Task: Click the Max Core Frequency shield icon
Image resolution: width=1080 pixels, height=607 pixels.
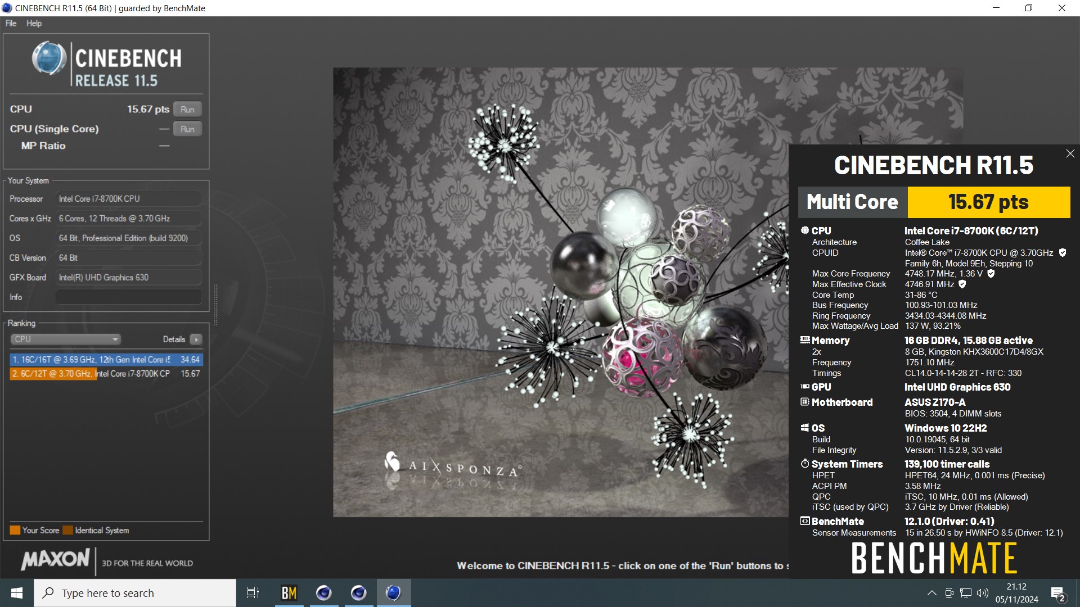Action: coord(991,274)
